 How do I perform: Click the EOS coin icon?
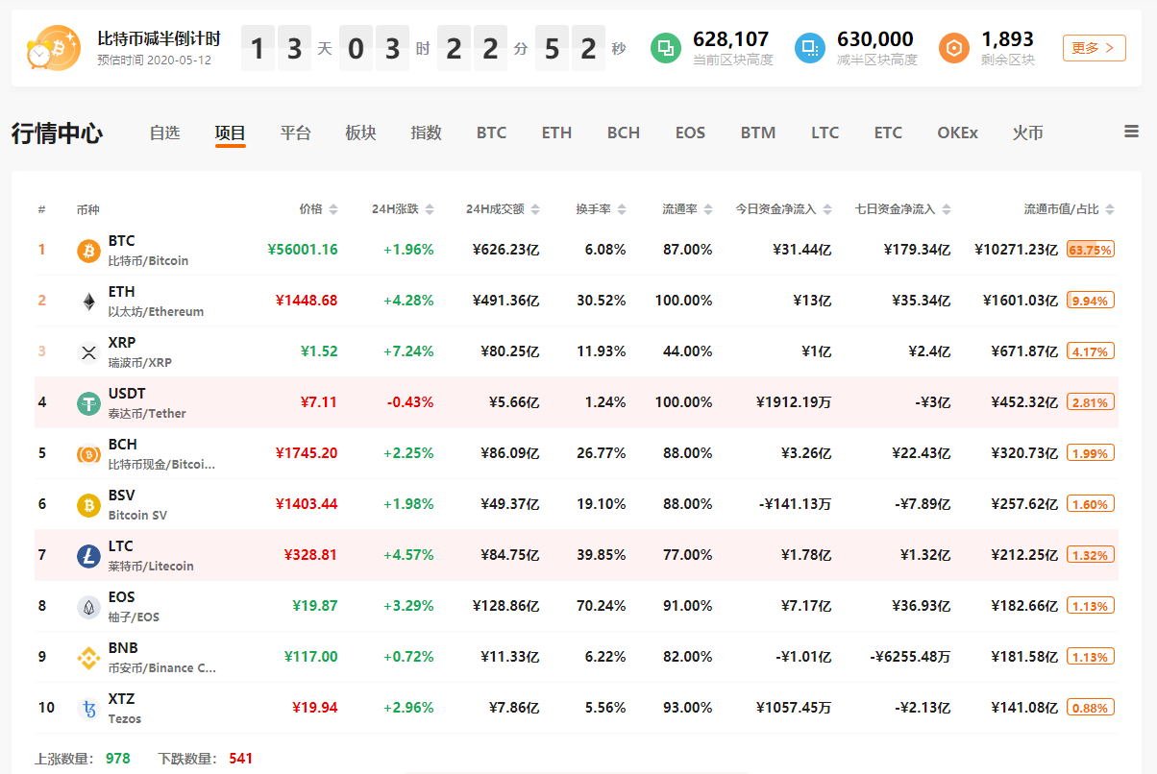(x=88, y=607)
